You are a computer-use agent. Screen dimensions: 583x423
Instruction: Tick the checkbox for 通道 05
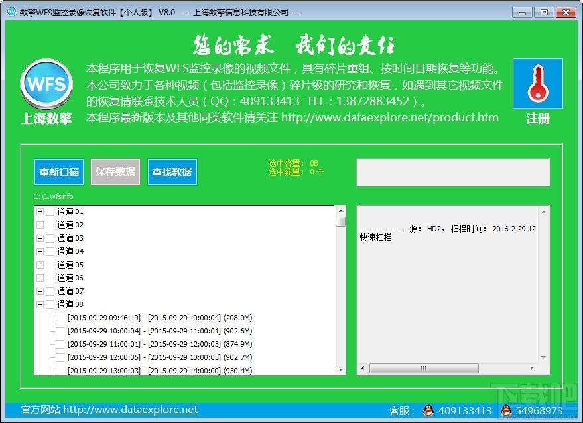50,265
